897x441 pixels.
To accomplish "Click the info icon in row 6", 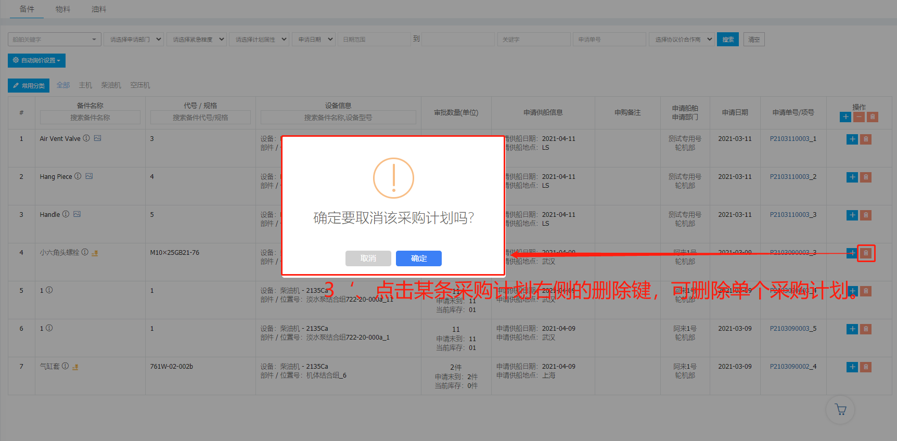I will pos(49,328).
